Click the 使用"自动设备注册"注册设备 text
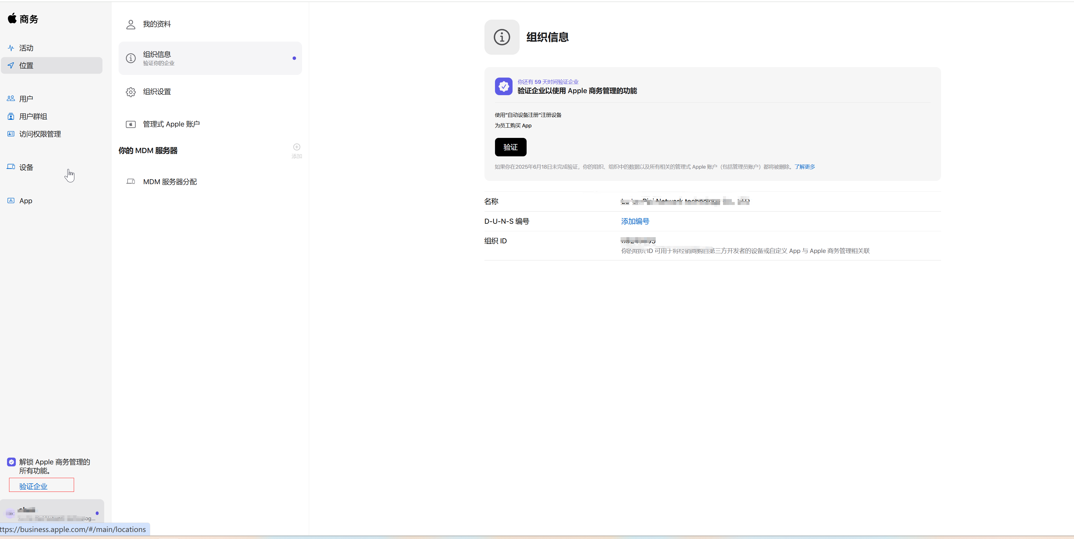The width and height of the screenshot is (1074, 539). click(528, 115)
